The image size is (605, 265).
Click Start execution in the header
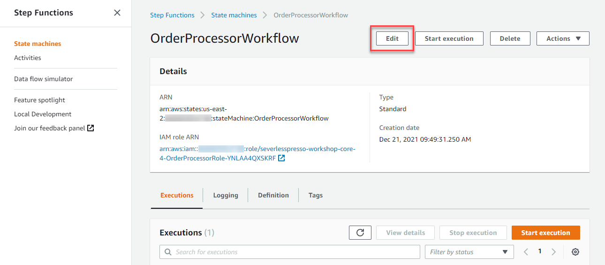(x=449, y=38)
